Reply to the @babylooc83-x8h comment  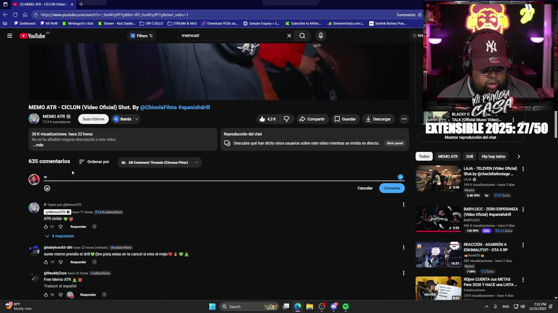(78, 262)
